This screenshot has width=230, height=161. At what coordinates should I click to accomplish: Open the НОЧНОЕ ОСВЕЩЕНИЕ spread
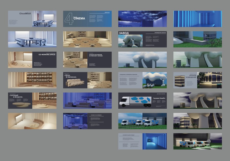click(198, 80)
